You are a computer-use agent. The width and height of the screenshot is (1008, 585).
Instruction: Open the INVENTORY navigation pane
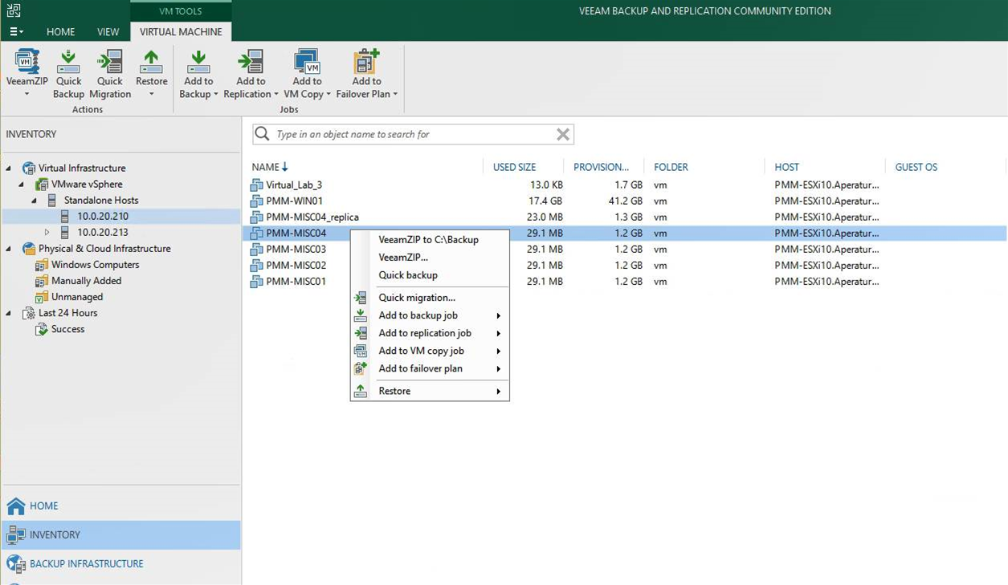120,534
